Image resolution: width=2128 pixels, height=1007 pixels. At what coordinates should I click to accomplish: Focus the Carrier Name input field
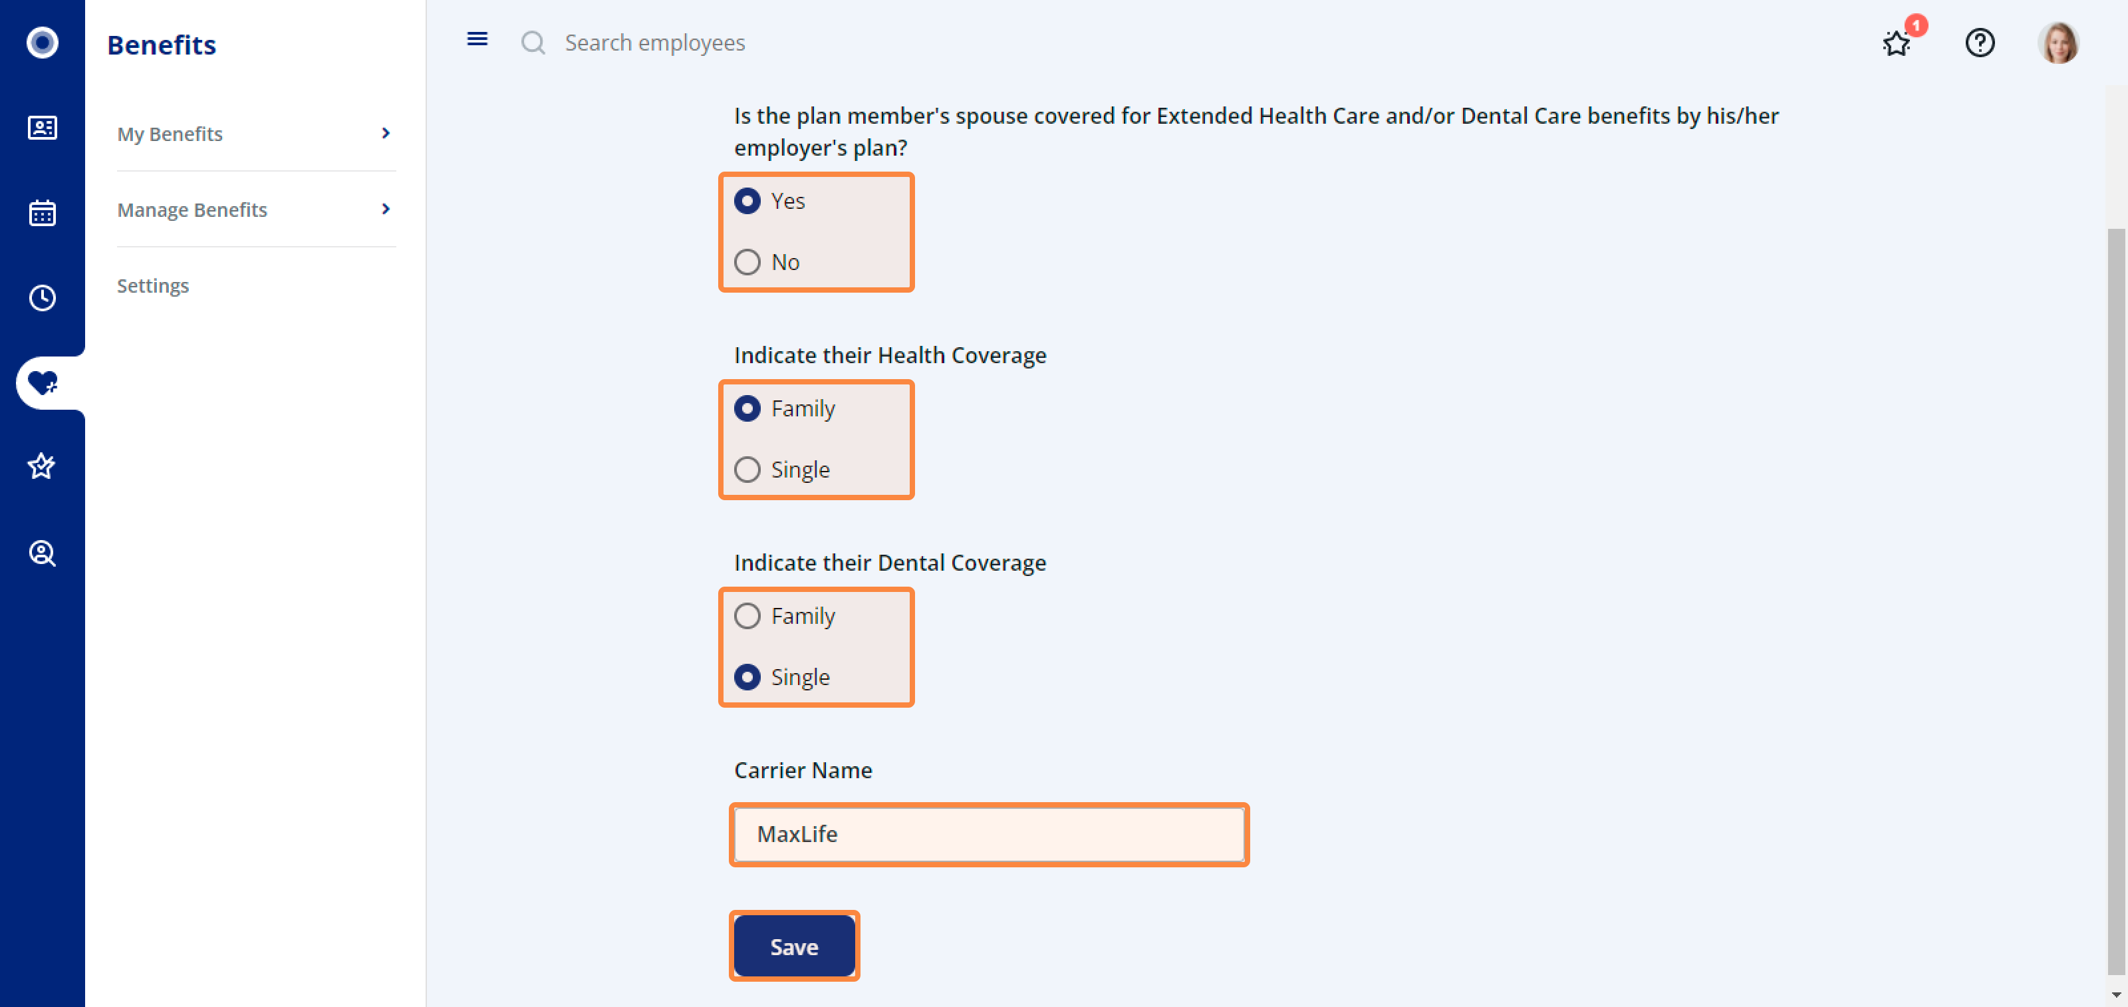coord(989,834)
